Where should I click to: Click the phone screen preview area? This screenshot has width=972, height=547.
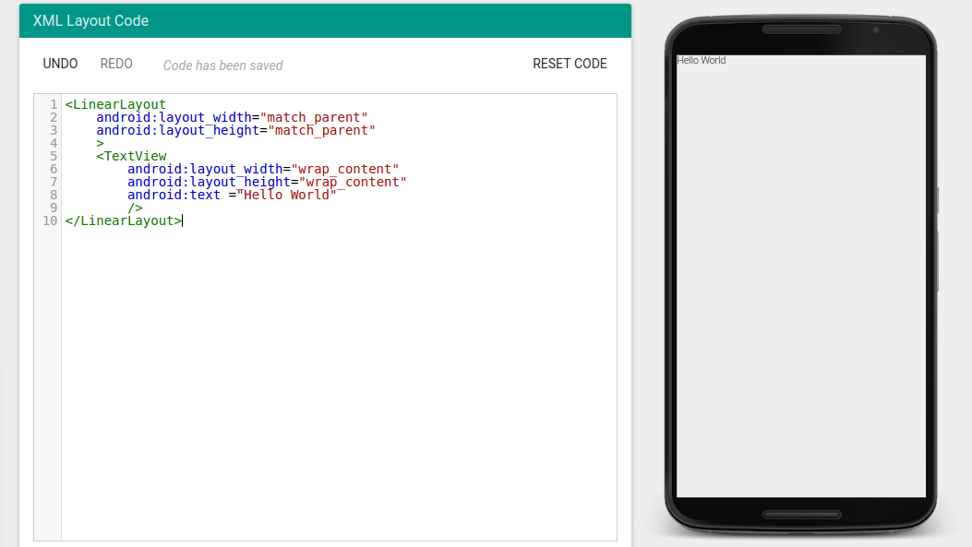799,277
